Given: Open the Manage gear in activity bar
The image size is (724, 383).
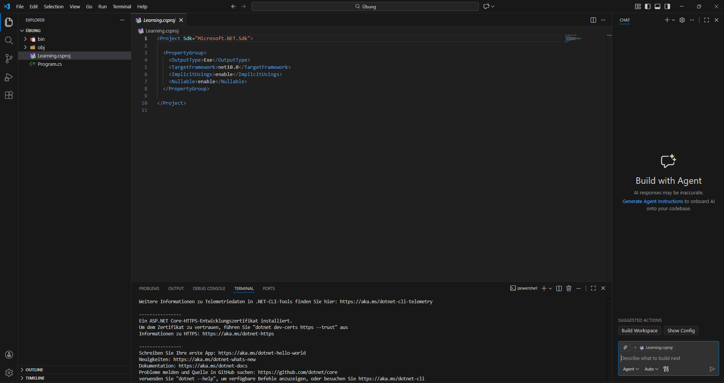Looking at the screenshot, I should [x=9, y=373].
